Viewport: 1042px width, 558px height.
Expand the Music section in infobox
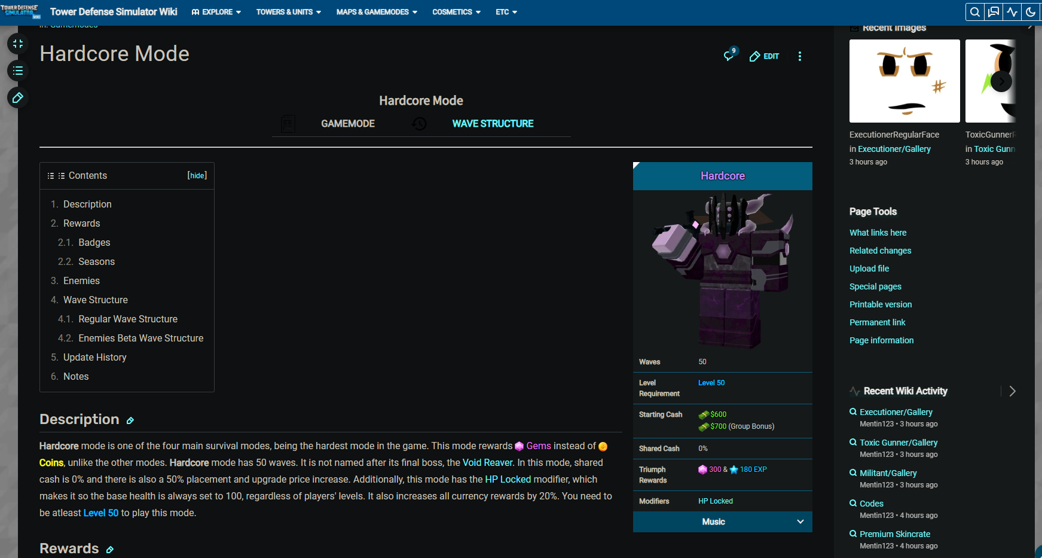[x=723, y=522]
